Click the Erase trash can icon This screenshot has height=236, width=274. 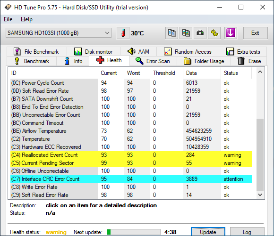241,61
